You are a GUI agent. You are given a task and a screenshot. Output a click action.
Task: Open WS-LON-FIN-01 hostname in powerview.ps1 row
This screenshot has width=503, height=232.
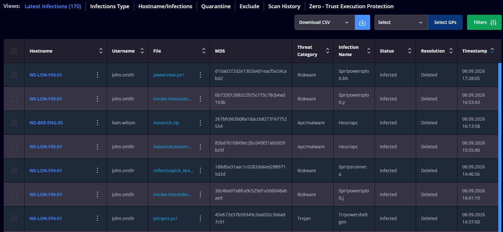[46, 75]
